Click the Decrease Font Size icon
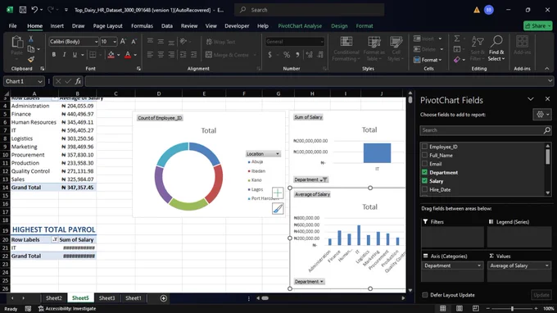The image size is (557, 313). (x=134, y=42)
